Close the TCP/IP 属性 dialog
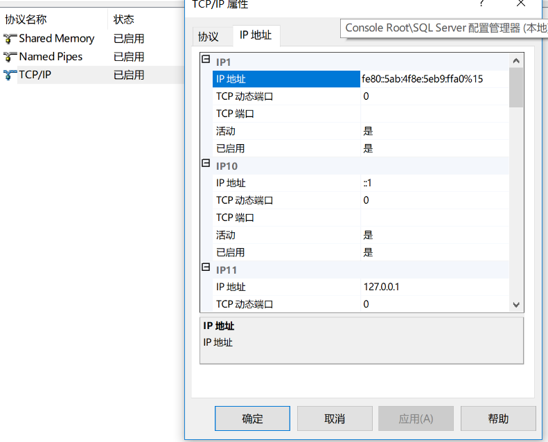The height and width of the screenshot is (442, 548). pos(521,3)
